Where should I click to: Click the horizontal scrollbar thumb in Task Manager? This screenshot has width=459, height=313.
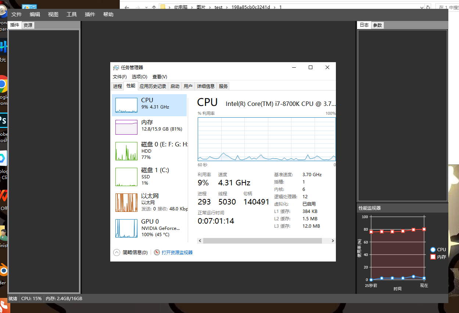pyautogui.click(x=262, y=241)
